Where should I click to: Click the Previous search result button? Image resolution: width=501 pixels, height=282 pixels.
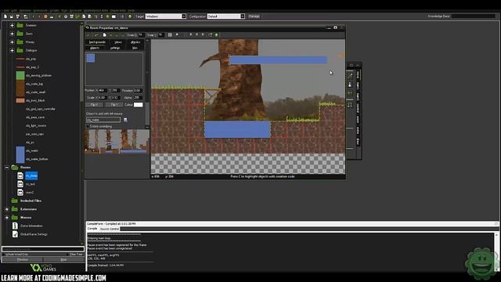[23, 259]
